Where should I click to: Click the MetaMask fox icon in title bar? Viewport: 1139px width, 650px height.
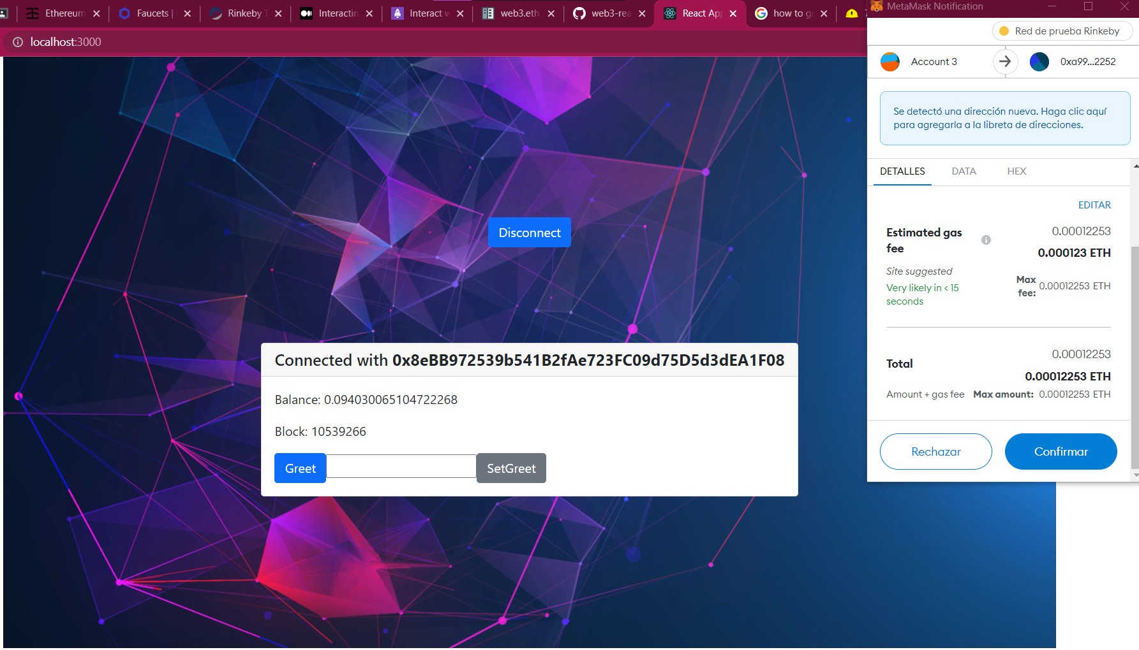coord(877,6)
